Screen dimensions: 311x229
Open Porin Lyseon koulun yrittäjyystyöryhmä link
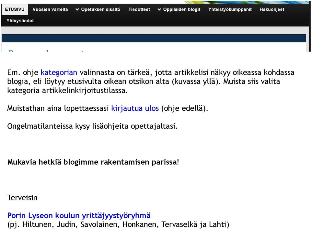[x=79, y=215]
